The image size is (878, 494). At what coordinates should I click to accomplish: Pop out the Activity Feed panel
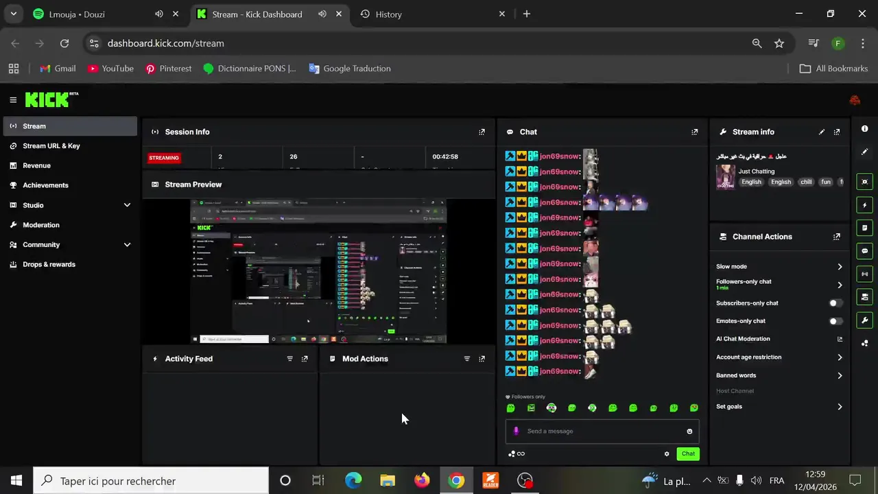(305, 359)
